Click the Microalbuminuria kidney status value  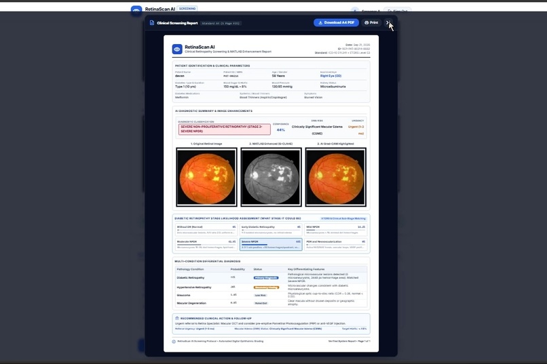pyautogui.click(x=333, y=87)
